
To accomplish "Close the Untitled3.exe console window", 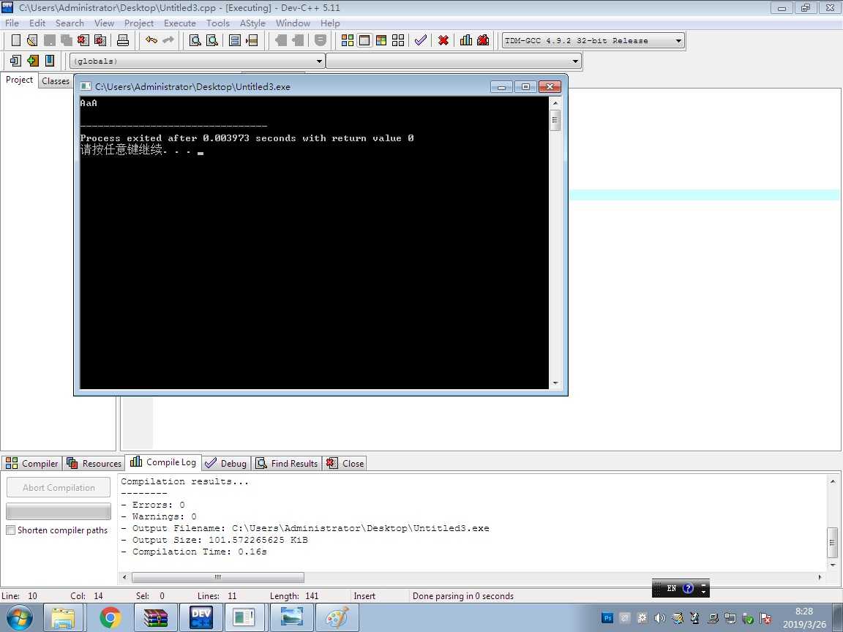I will pyautogui.click(x=550, y=86).
